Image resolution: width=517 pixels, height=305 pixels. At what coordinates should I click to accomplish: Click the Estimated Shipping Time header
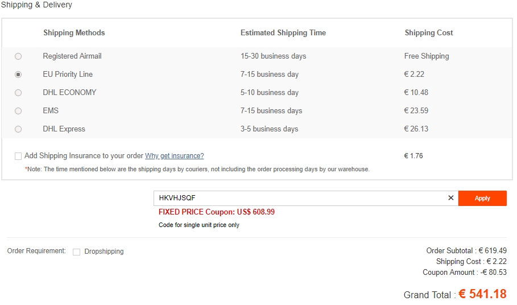tap(283, 33)
